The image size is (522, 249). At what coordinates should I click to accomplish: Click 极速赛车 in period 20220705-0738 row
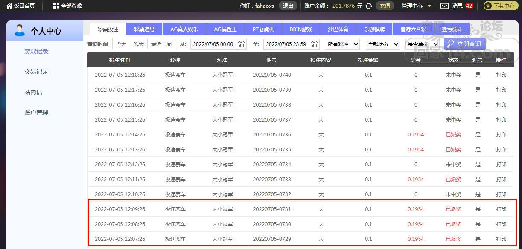pos(175,105)
